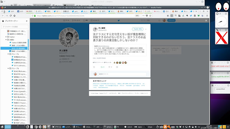Close the active Twitter tab
The width and height of the screenshot is (230, 129).
[196, 11]
